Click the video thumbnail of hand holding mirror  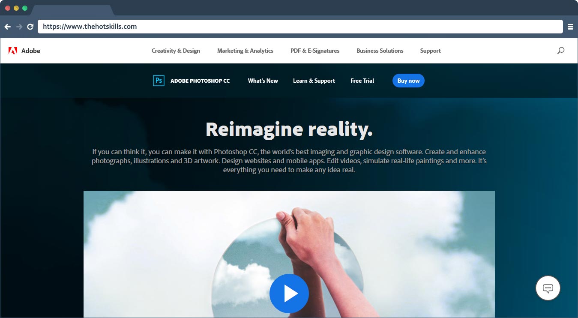(x=289, y=254)
